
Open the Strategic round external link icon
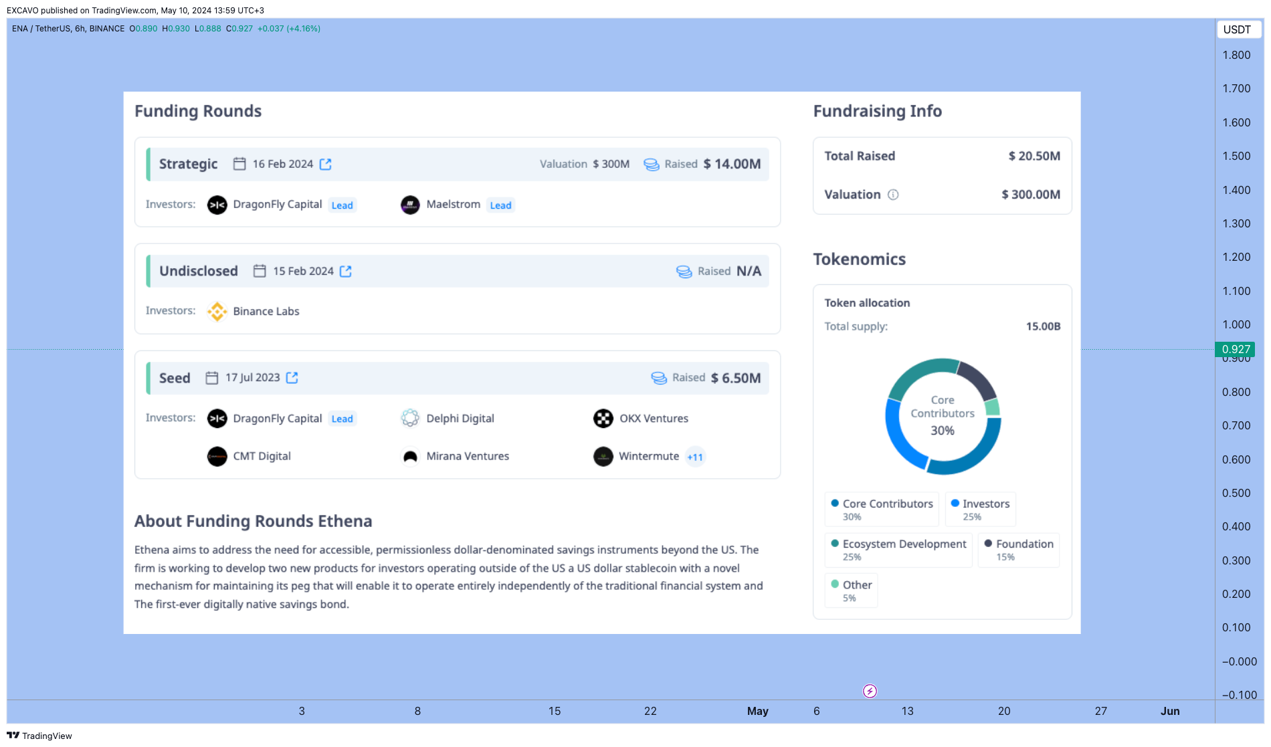[x=326, y=164]
